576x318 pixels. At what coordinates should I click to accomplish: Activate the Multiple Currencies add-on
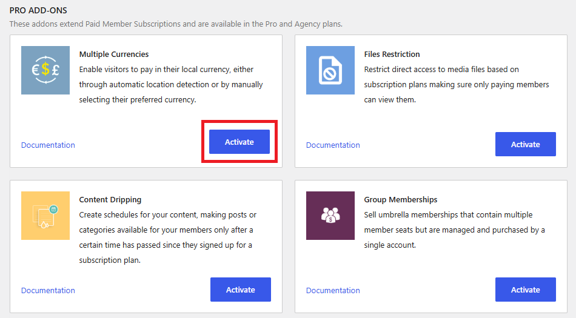point(239,142)
